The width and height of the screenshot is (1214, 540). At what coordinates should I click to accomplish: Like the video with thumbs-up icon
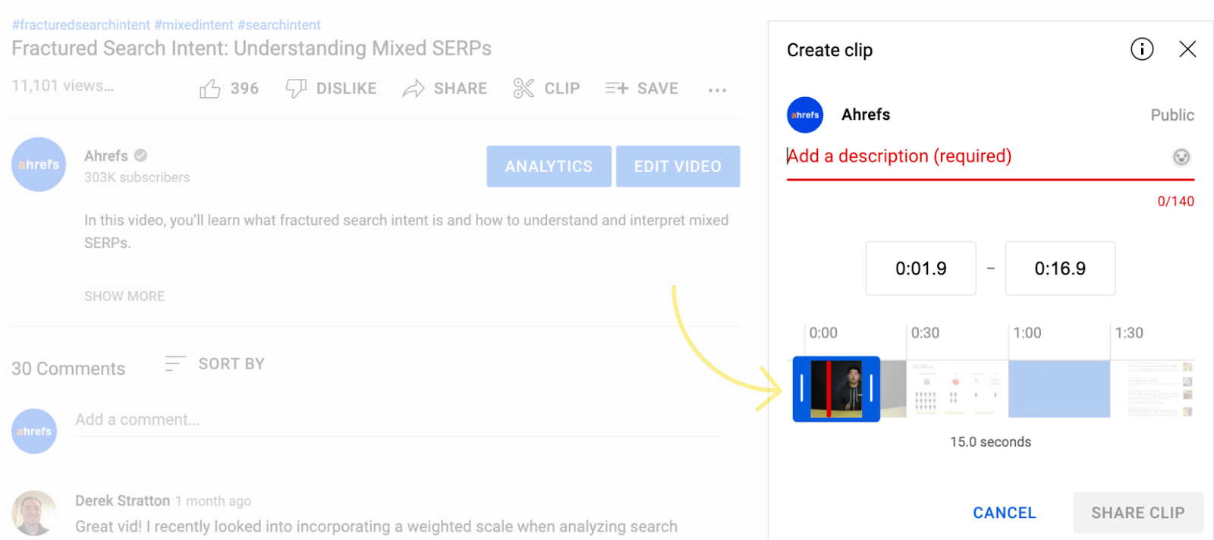[210, 87]
